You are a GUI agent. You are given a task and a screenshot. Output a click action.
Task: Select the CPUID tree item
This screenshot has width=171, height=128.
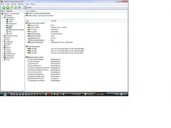tap(11, 22)
